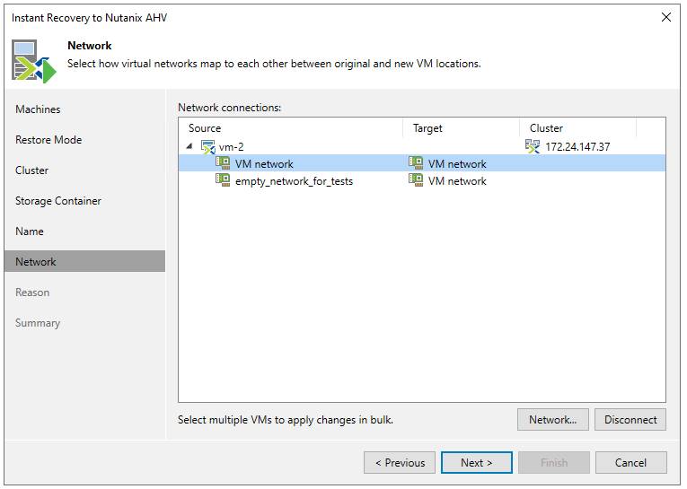Click the Instant Recovery wizard header icon

pos(34,61)
